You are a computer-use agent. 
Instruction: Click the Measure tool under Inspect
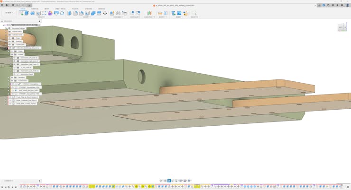pyautogui.click(x=160, y=13)
